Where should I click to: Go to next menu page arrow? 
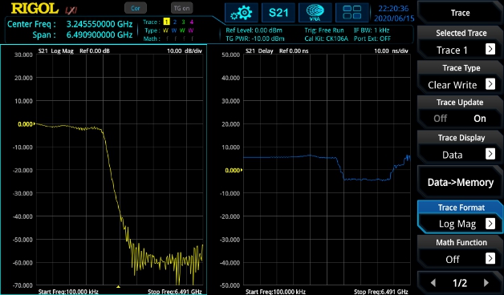486,283
